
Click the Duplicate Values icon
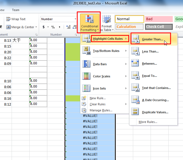[x=135, y=111]
